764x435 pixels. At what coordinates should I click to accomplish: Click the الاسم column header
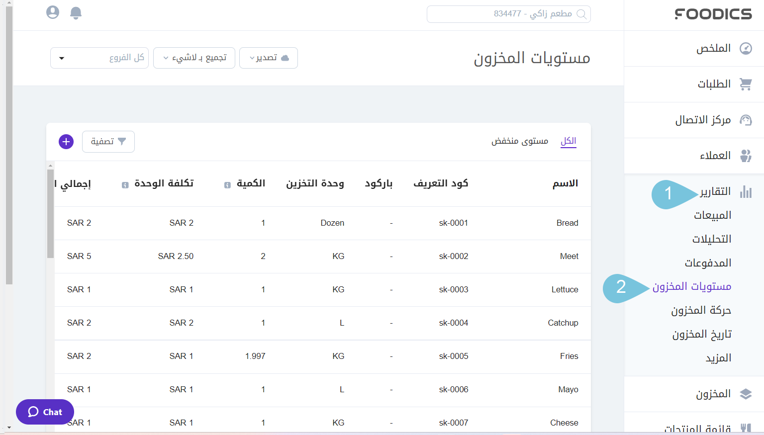[x=565, y=183]
